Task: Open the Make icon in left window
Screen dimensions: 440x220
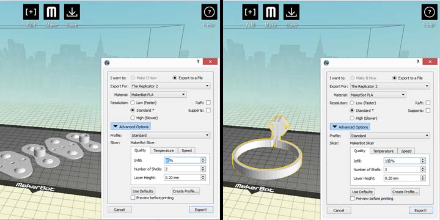Action: click(x=51, y=12)
